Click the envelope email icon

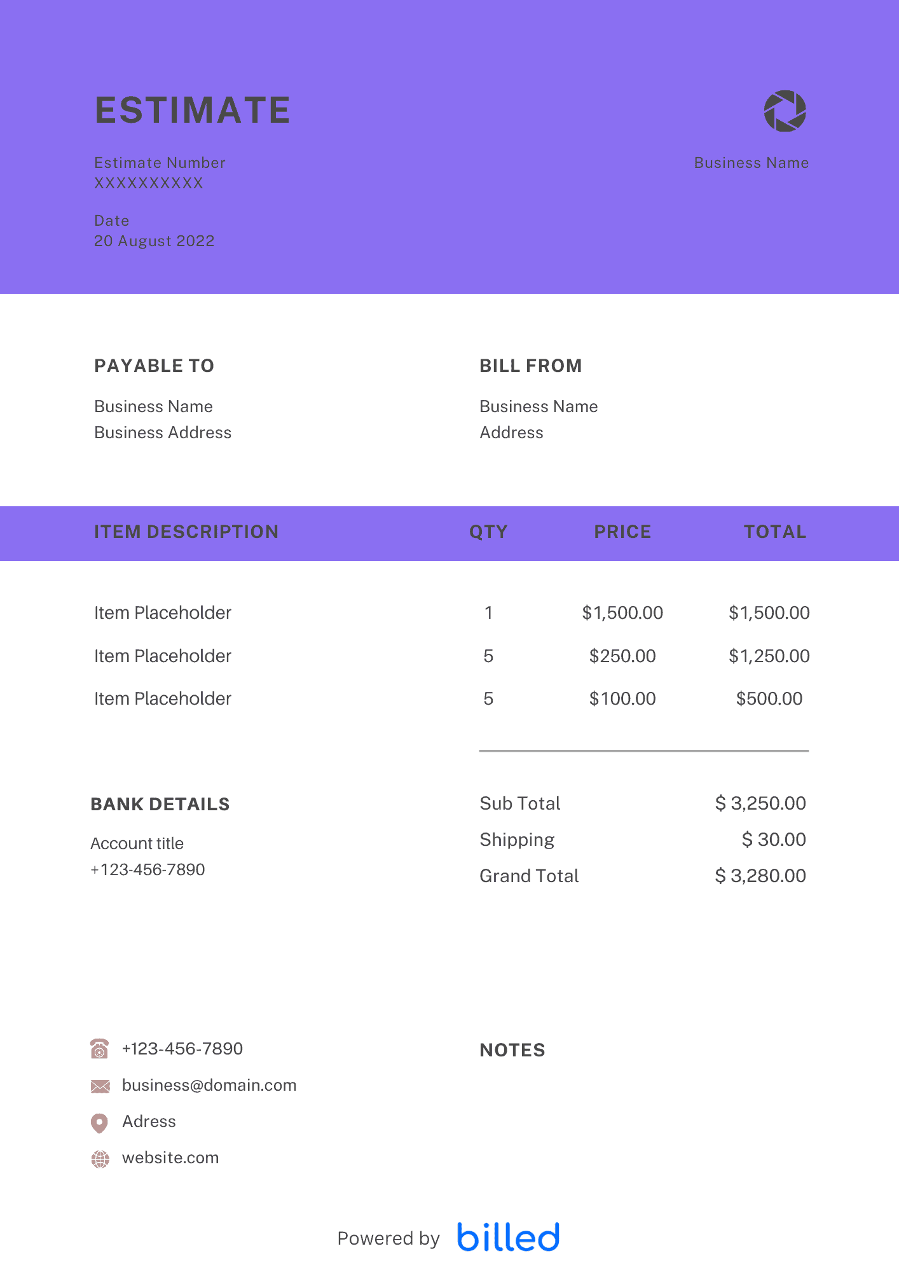click(100, 1086)
